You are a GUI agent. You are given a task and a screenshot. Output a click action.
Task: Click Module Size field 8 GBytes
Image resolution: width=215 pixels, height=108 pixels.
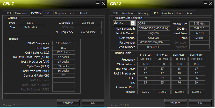click(x=199, y=24)
